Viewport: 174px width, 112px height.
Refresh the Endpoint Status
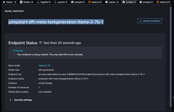[x=41, y=43]
